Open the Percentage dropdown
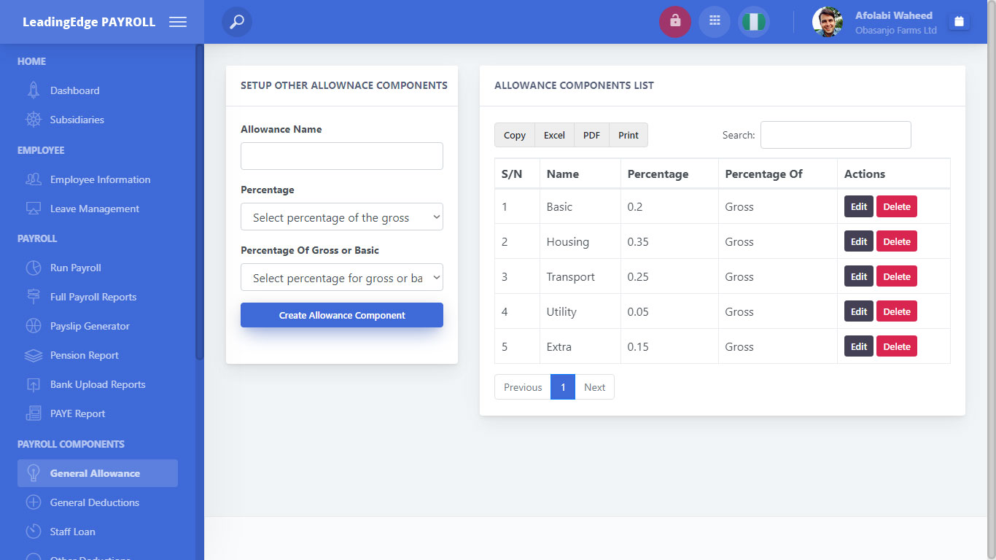The width and height of the screenshot is (996, 560). (x=341, y=217)
